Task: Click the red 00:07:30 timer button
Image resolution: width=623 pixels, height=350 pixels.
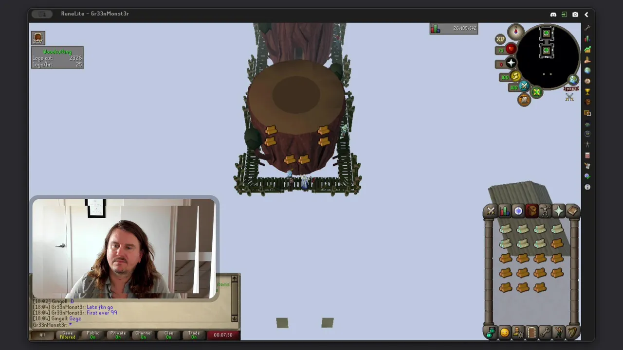Action: [x=223, y=335]
